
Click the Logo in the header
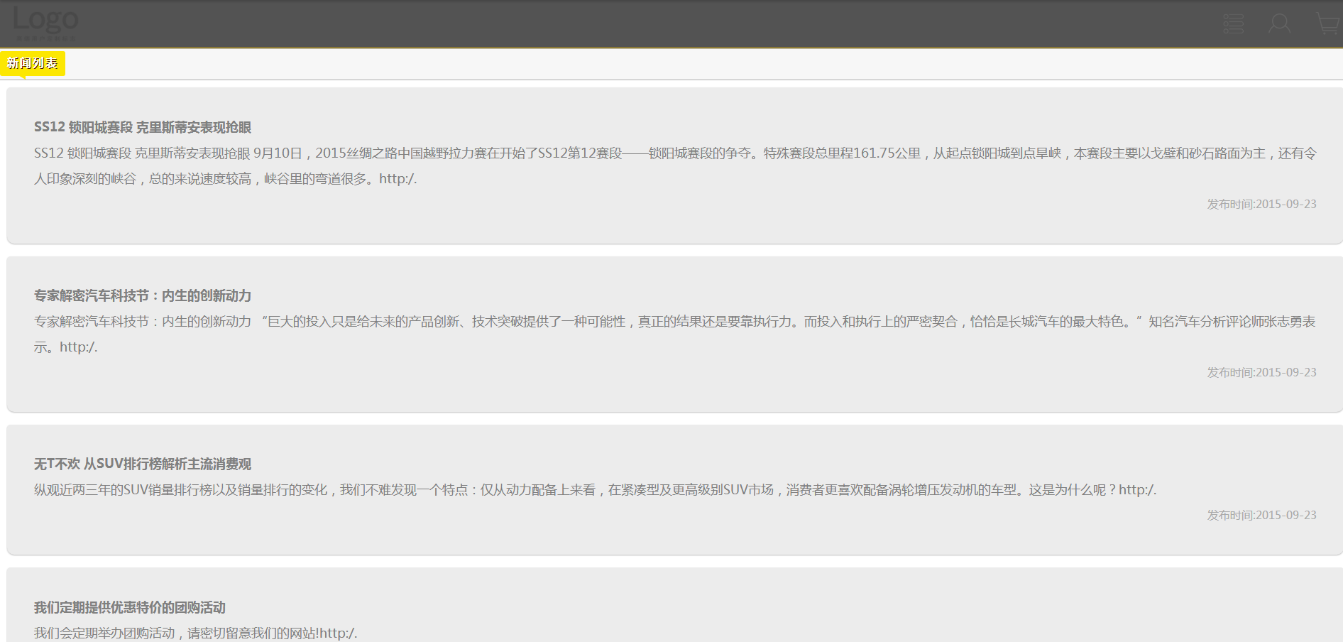point(45,23)
